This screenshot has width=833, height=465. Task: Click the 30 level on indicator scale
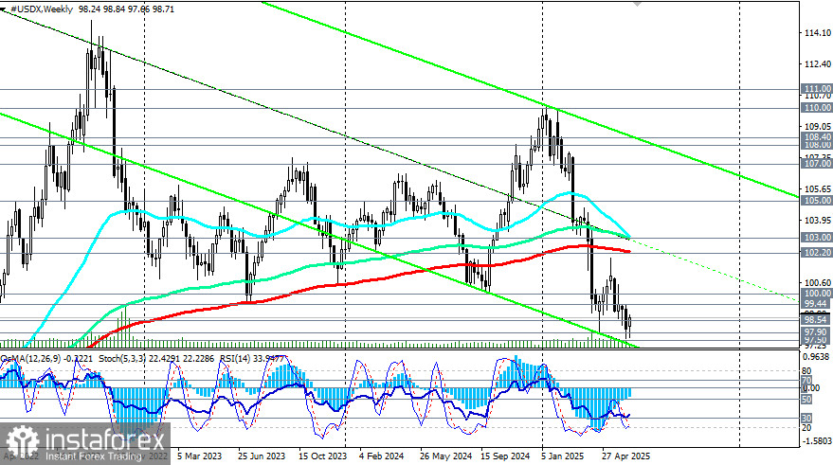pos(806,419)
